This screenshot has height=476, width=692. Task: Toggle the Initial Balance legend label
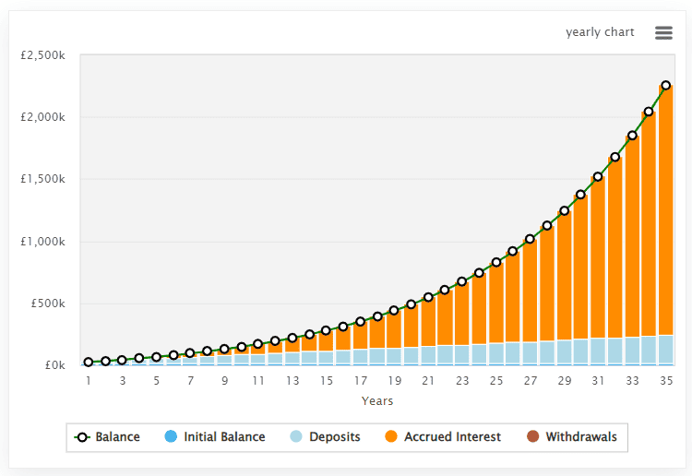[x=224, y=437]
